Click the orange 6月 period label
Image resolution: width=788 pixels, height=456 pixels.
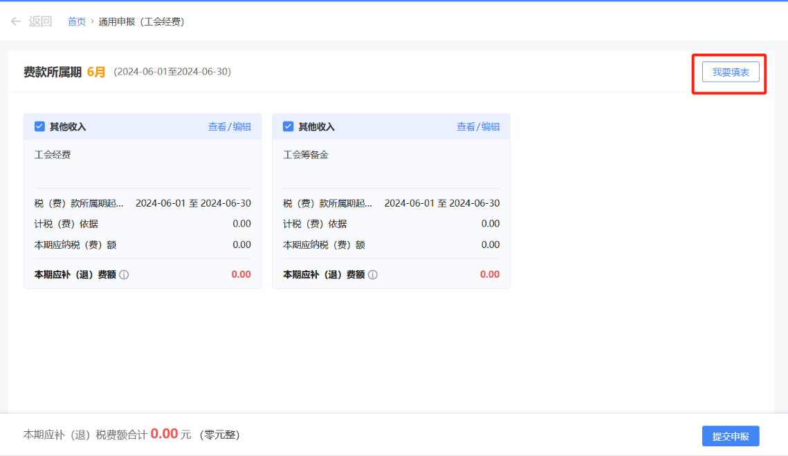[x=96, y=73]
